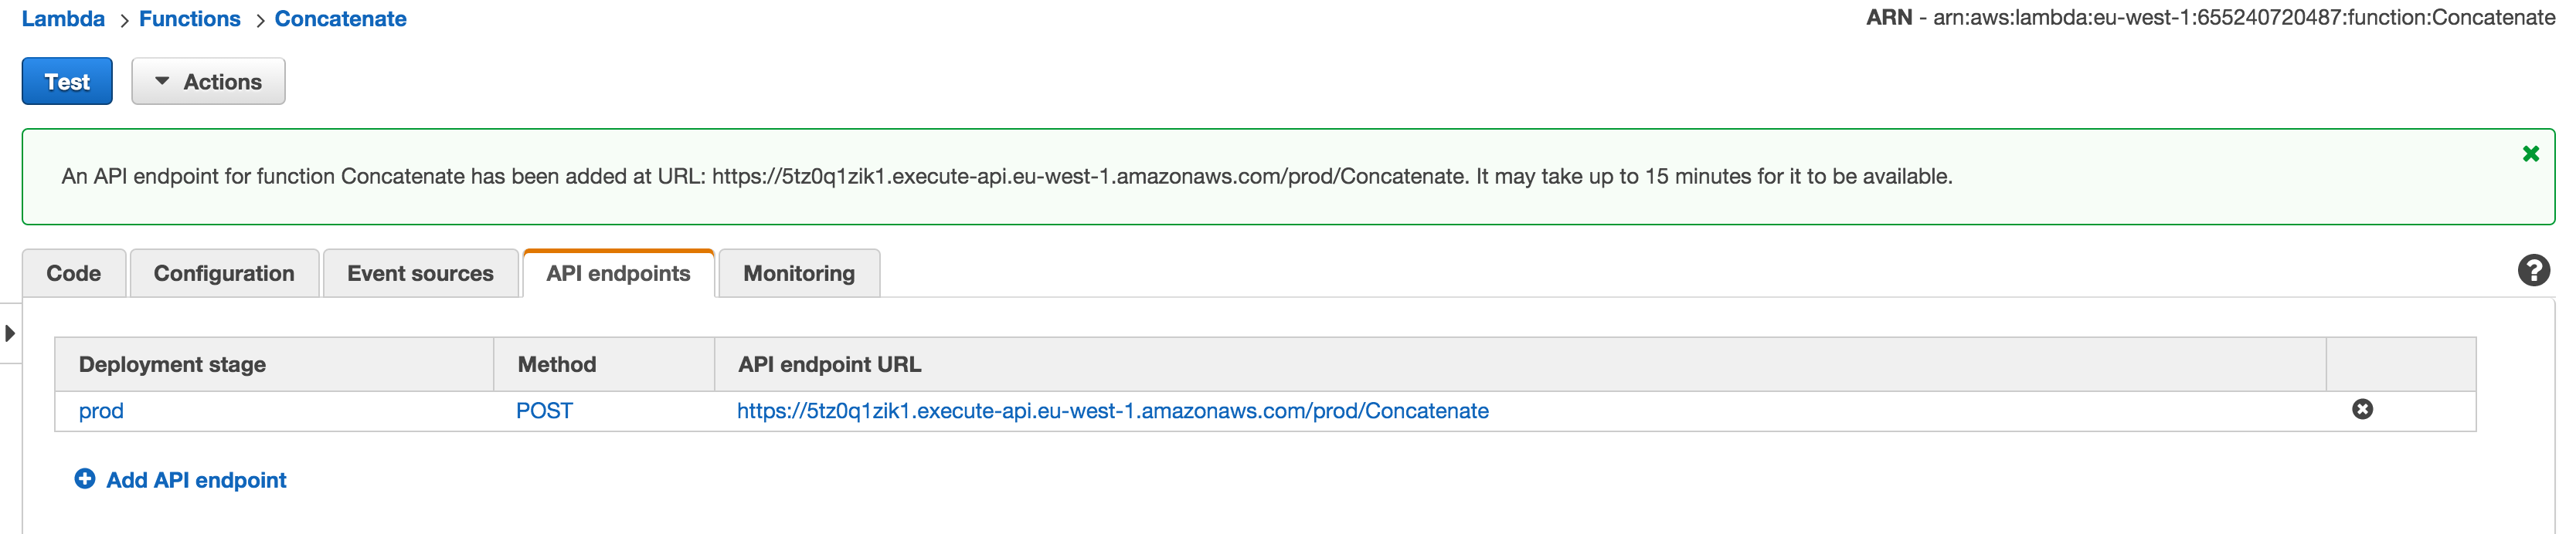Click Add API endpoint
This screenshot has width=2576, height=534.
click(196, 480)
